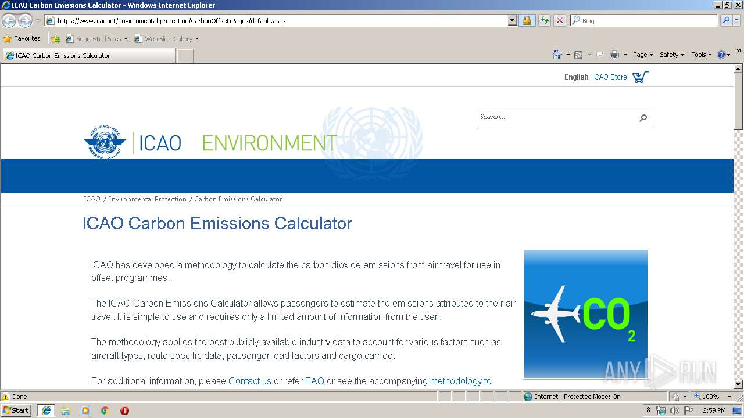744x418 pixels.
Task: Click the clock showing 2:59 PM
Action: [x=714, y=410]
